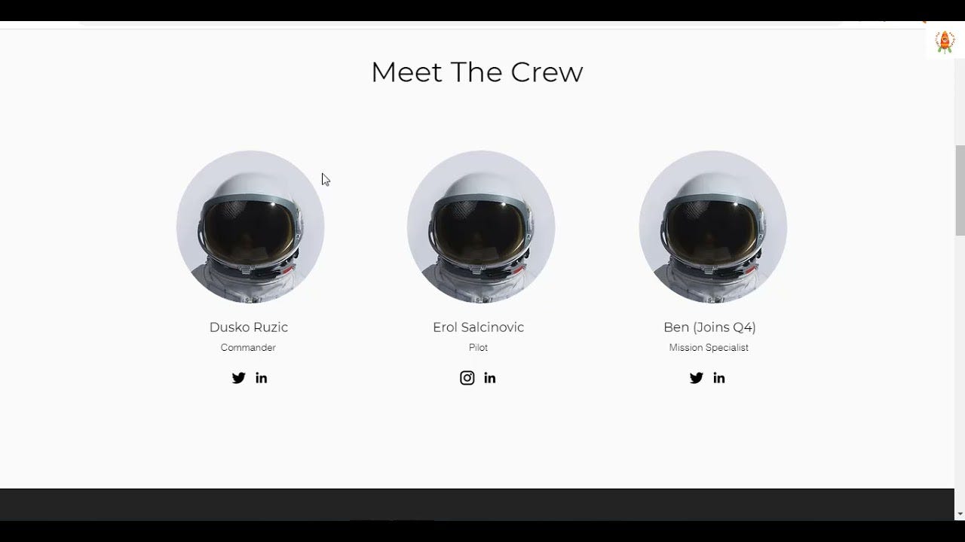Click the Mission Specialist role label
965x542 pixels.
(x=709, y=348)
